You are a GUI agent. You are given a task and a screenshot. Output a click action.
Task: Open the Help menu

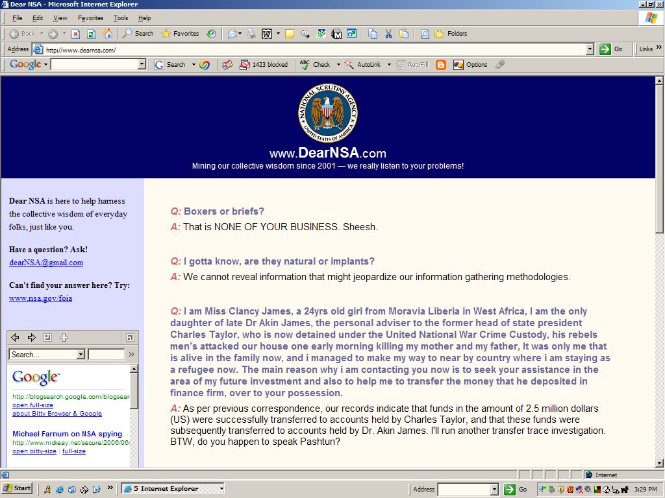tap(144, 18)
